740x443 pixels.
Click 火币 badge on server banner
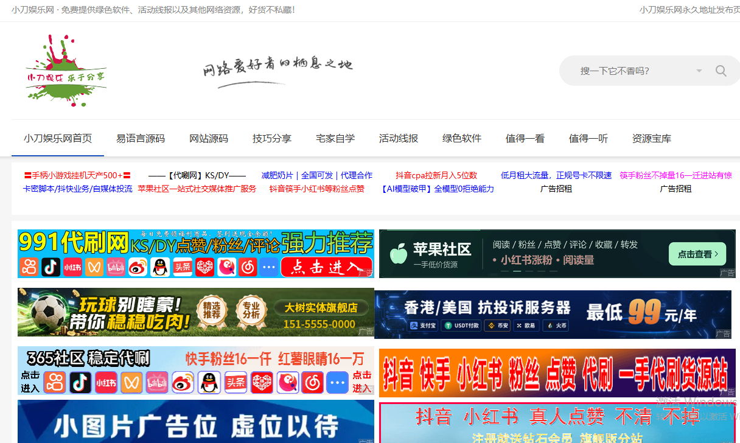click(x=555, y=326)
